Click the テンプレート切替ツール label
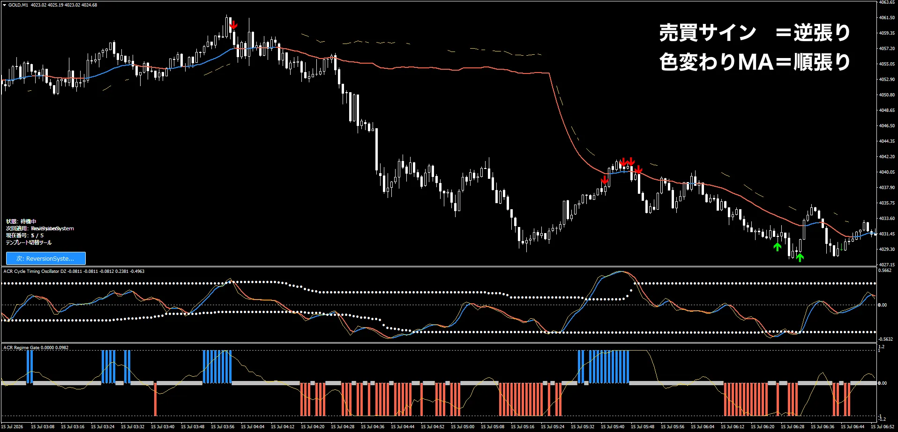The image size is (898, 432). pos(29,242)
